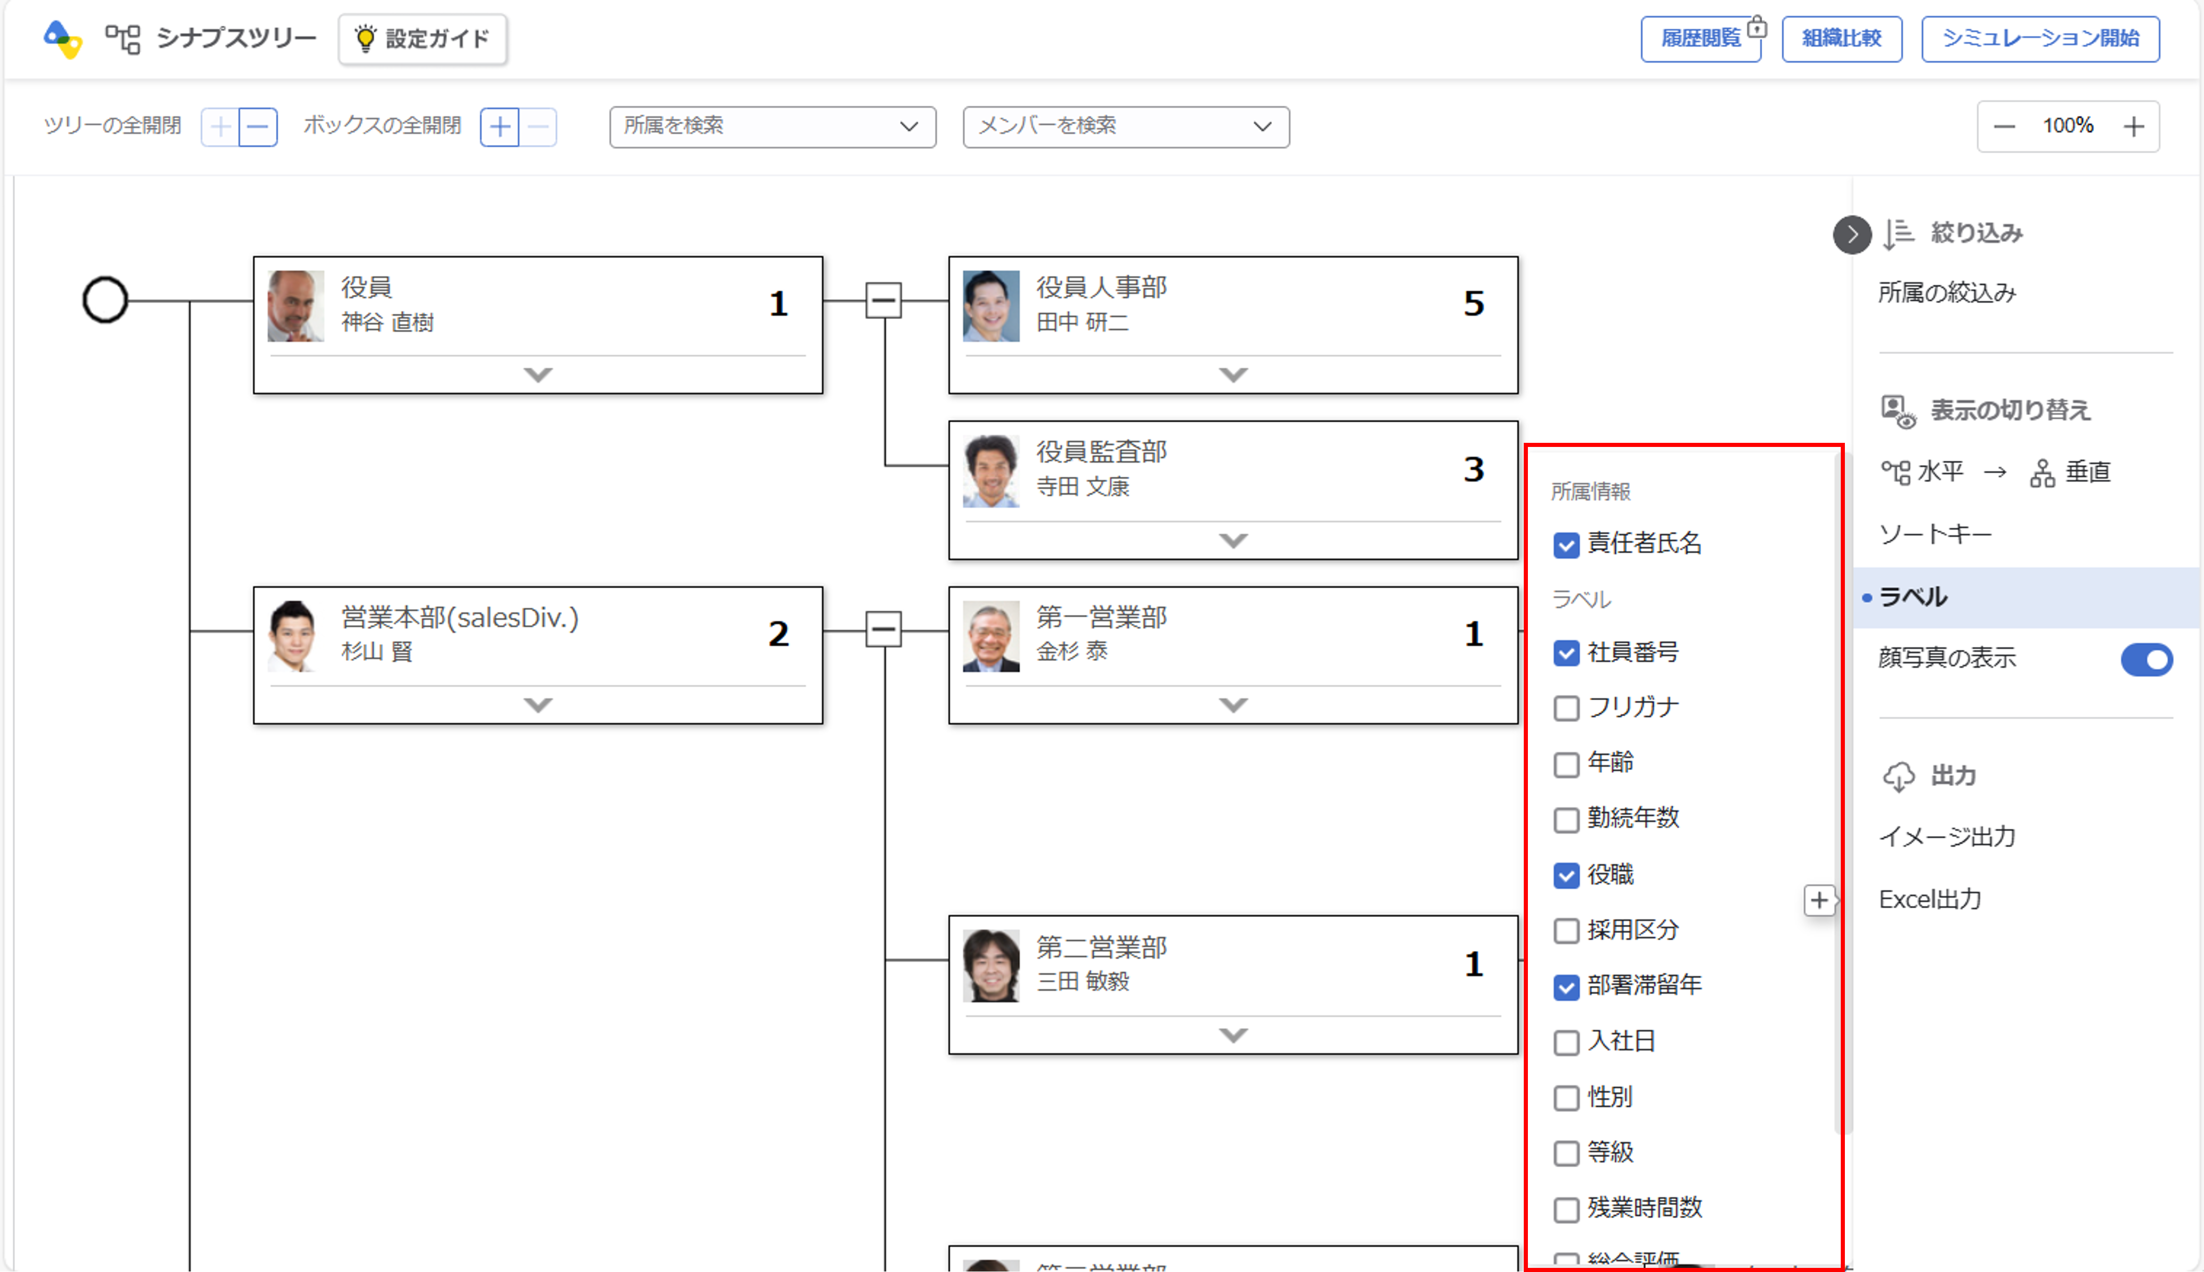Zoom out with the minus icon
The width and height of the screenshot is (2204, 1272).
(2004, 127)
